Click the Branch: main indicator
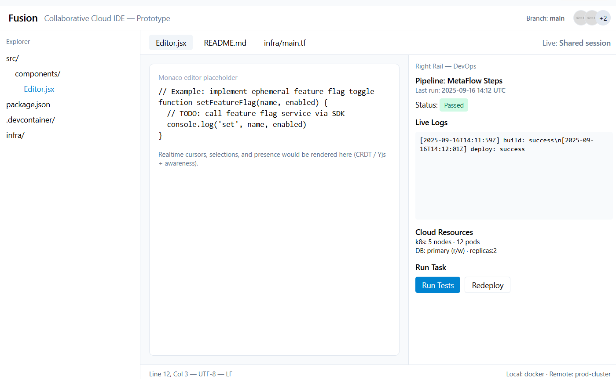The height and width of the screenshot is (379, 616). point(545,18)
